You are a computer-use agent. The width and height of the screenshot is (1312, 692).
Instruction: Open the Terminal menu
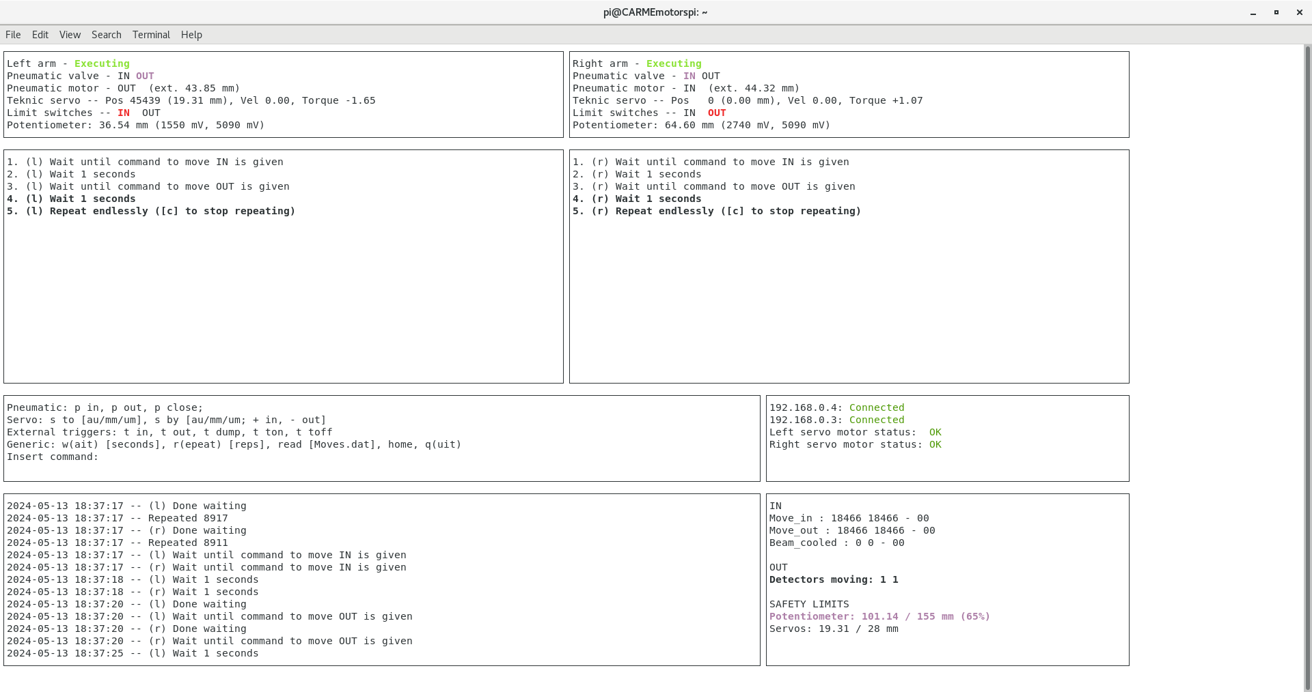pyautogui.click(x=151, y=35)
